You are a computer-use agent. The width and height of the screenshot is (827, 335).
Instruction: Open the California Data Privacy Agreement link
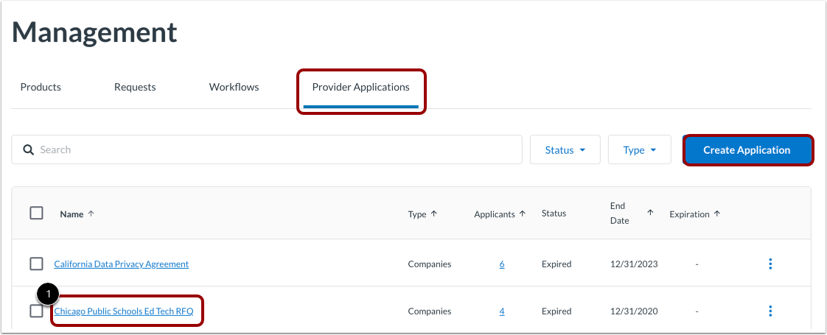pyautogui.click(x=122, y=264)
